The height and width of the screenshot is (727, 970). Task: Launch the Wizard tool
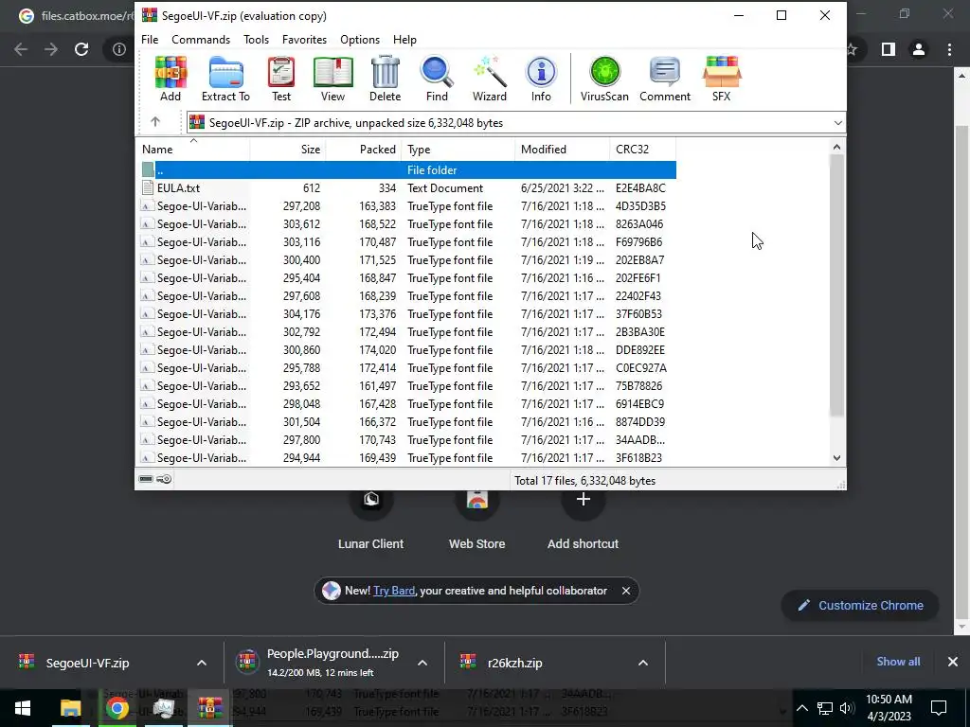(x=490, y=79)
